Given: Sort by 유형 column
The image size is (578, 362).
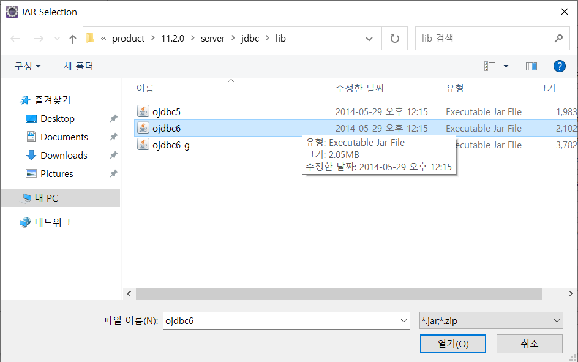Looking at the screenshot, I should 455,88.
